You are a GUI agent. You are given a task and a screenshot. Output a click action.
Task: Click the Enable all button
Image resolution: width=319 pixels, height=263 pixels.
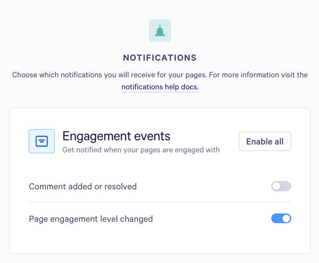click(265, 141)
